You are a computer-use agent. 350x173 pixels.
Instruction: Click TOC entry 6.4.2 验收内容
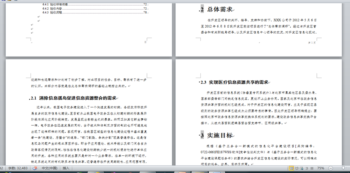(x=94, y=8)
